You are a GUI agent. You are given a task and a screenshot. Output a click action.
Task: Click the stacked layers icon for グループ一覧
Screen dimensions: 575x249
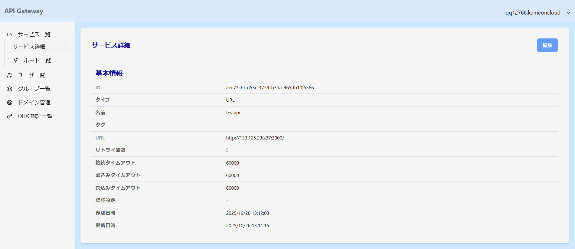(x=10, y=89)
